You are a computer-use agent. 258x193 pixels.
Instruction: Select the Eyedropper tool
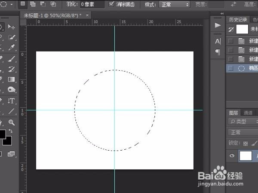(12, 48)
